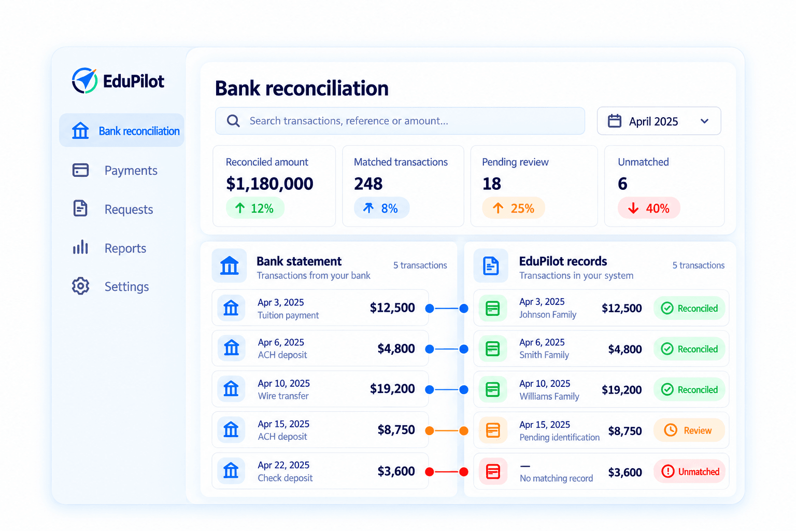The height and width of the screenshot is (531, 796).
Task: Click the Apr 22, 2025 Check deposit entry
Action: [320, 471]
